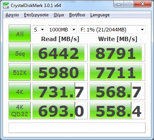Start the Seq sequential test

pyautogui.click(x=20, y=53)
